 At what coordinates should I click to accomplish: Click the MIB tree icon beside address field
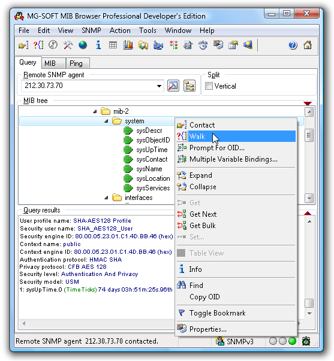pyautogui.click(x=189, y=86)
